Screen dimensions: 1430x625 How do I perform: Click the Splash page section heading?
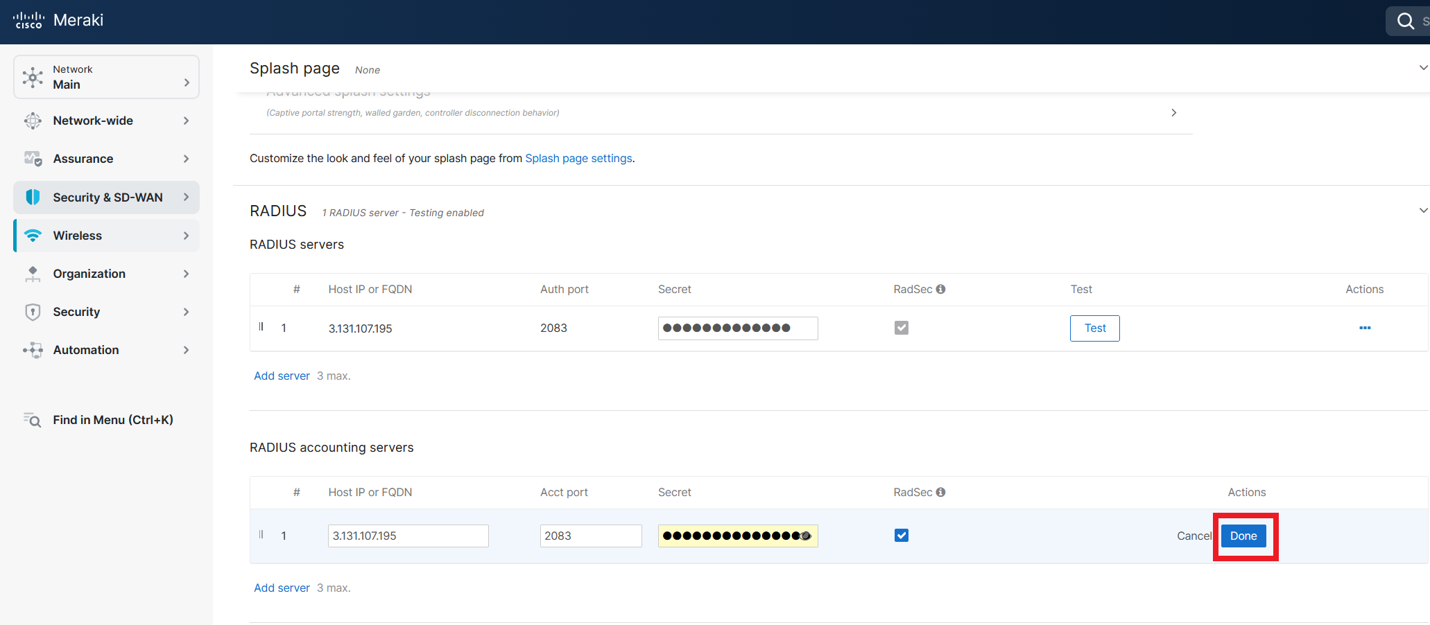[x=295, y=69]
